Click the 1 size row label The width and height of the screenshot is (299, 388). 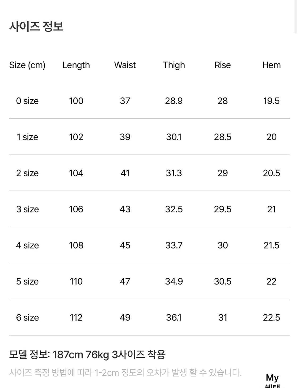[27, 137]
